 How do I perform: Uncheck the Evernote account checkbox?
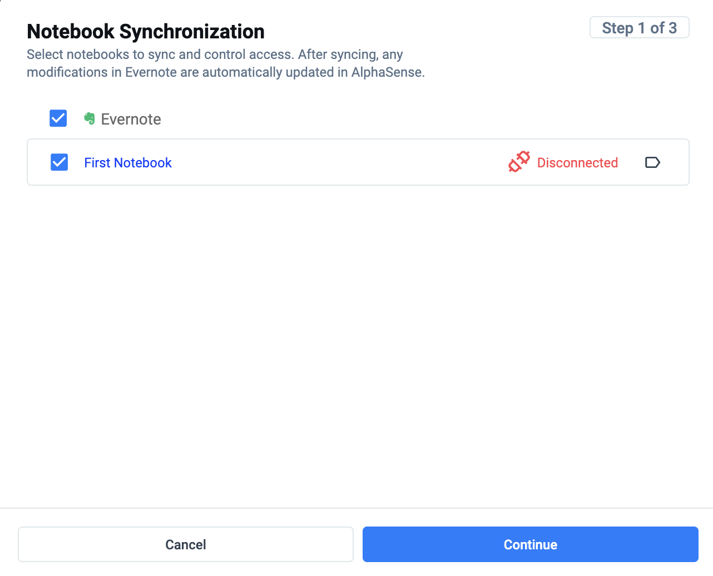pos(58,118)
